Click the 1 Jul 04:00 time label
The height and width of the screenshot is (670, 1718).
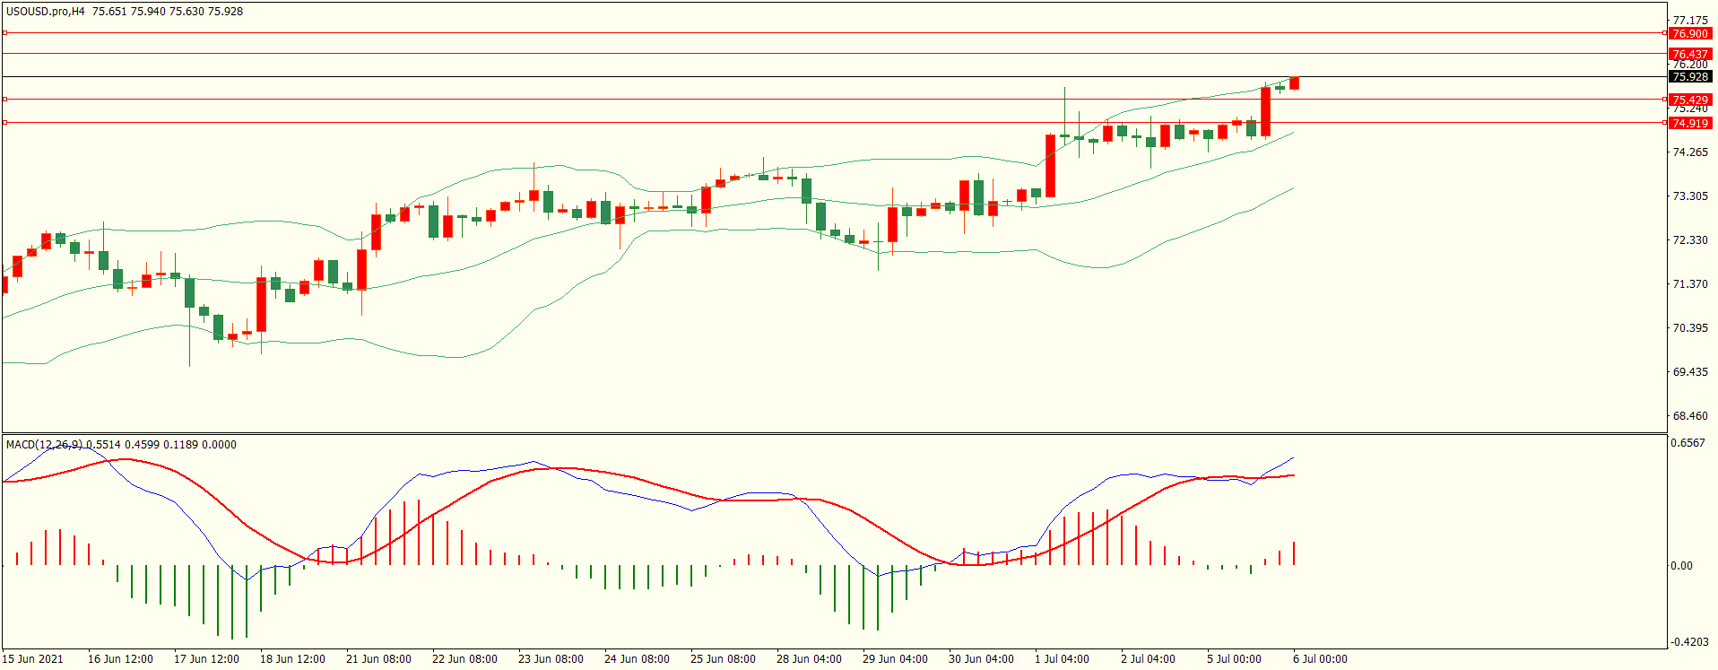click(x=1062, y=659)
